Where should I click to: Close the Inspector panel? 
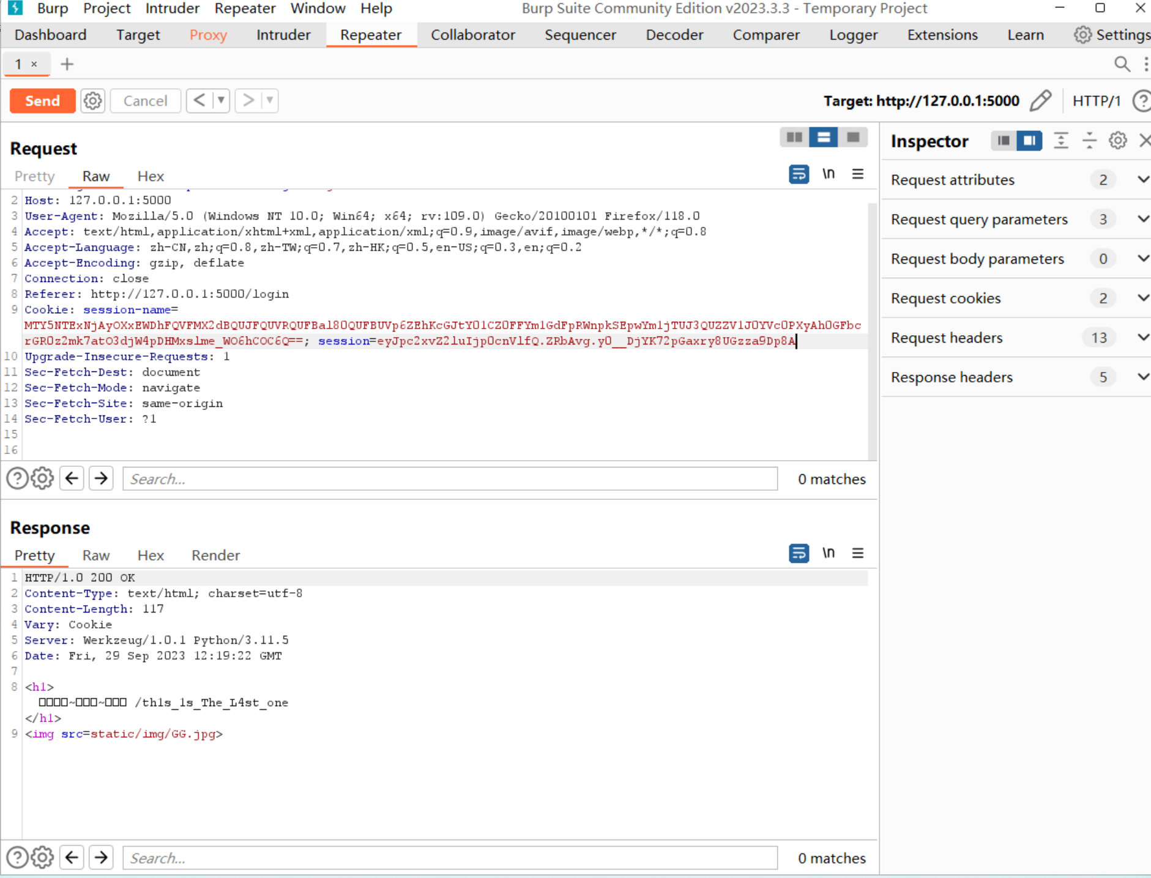[x=1145, y=141]
